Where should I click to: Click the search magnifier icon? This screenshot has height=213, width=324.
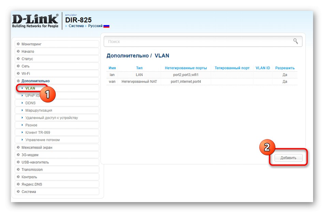click(295, 41)
